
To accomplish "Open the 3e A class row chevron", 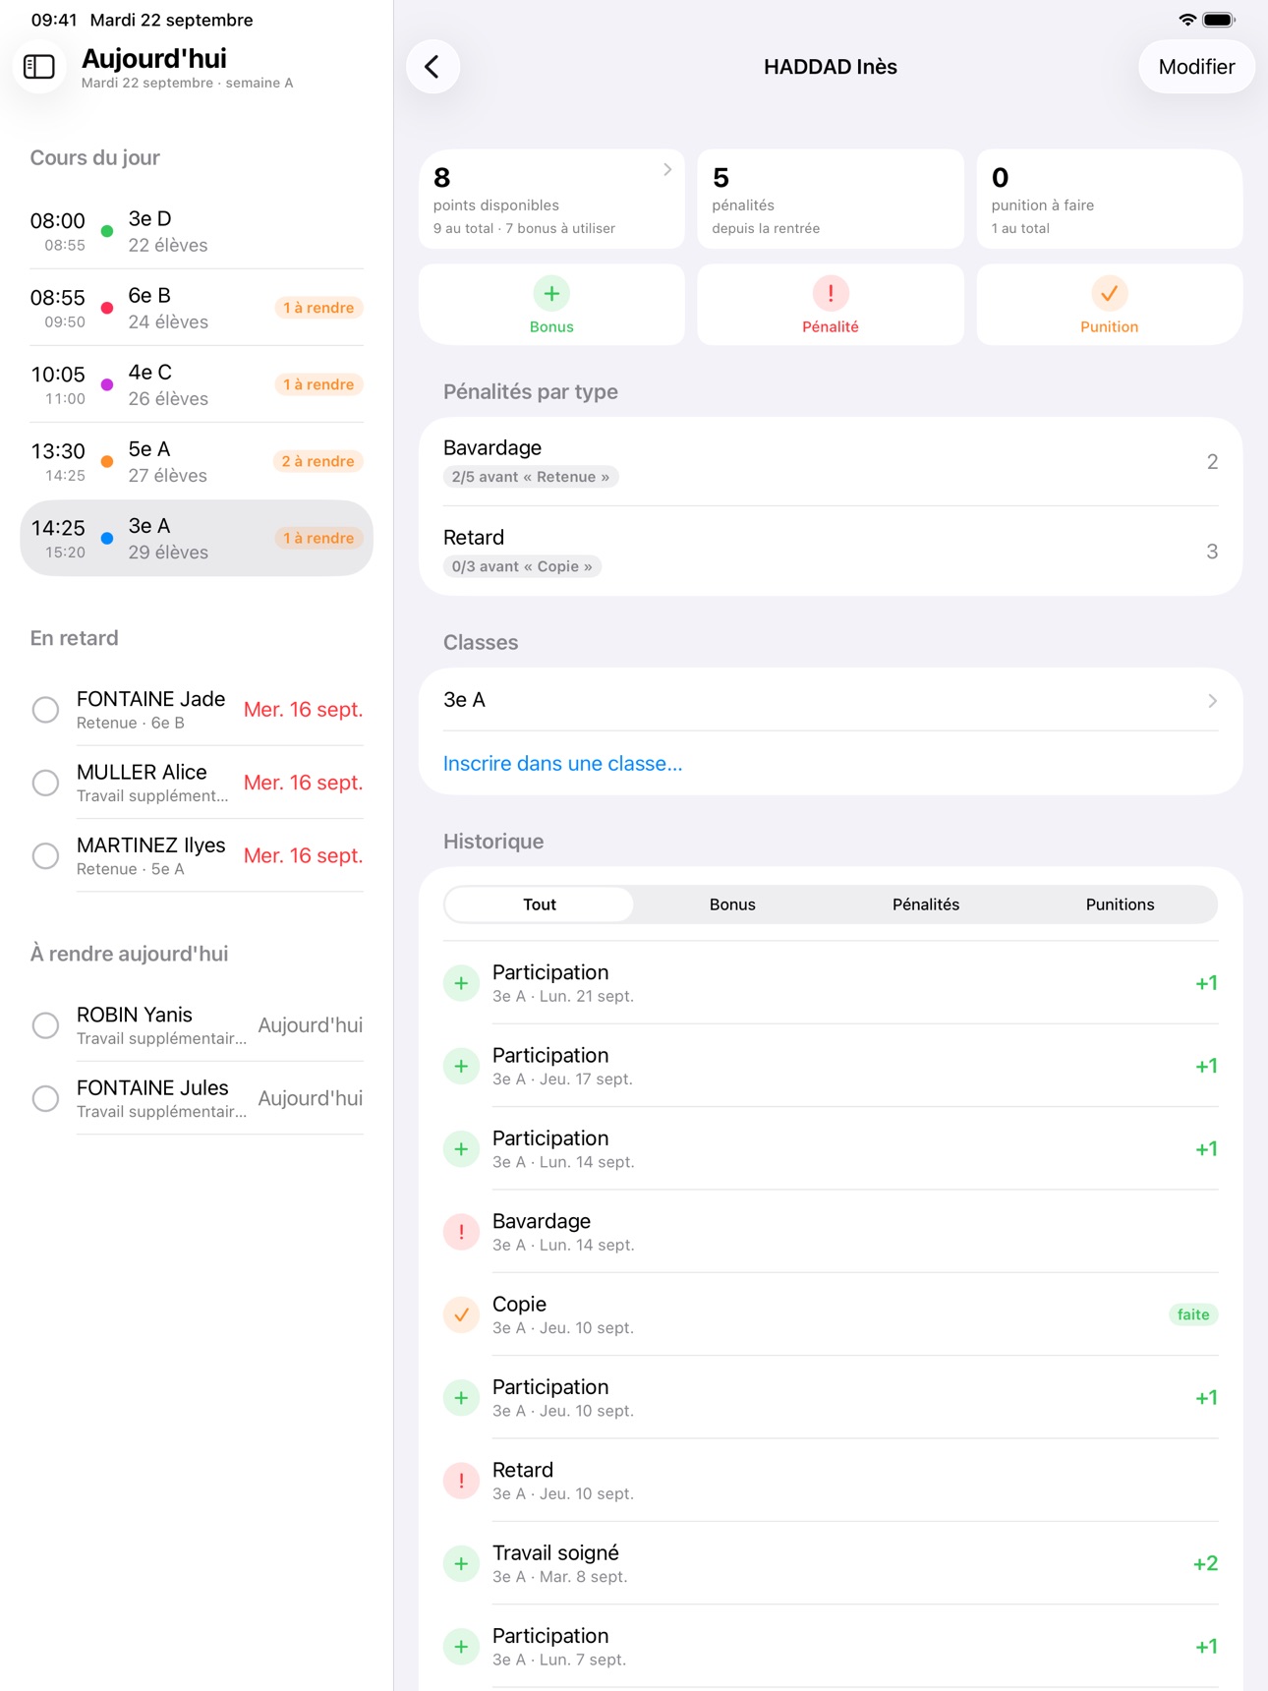I will [x=1212, y=700].
